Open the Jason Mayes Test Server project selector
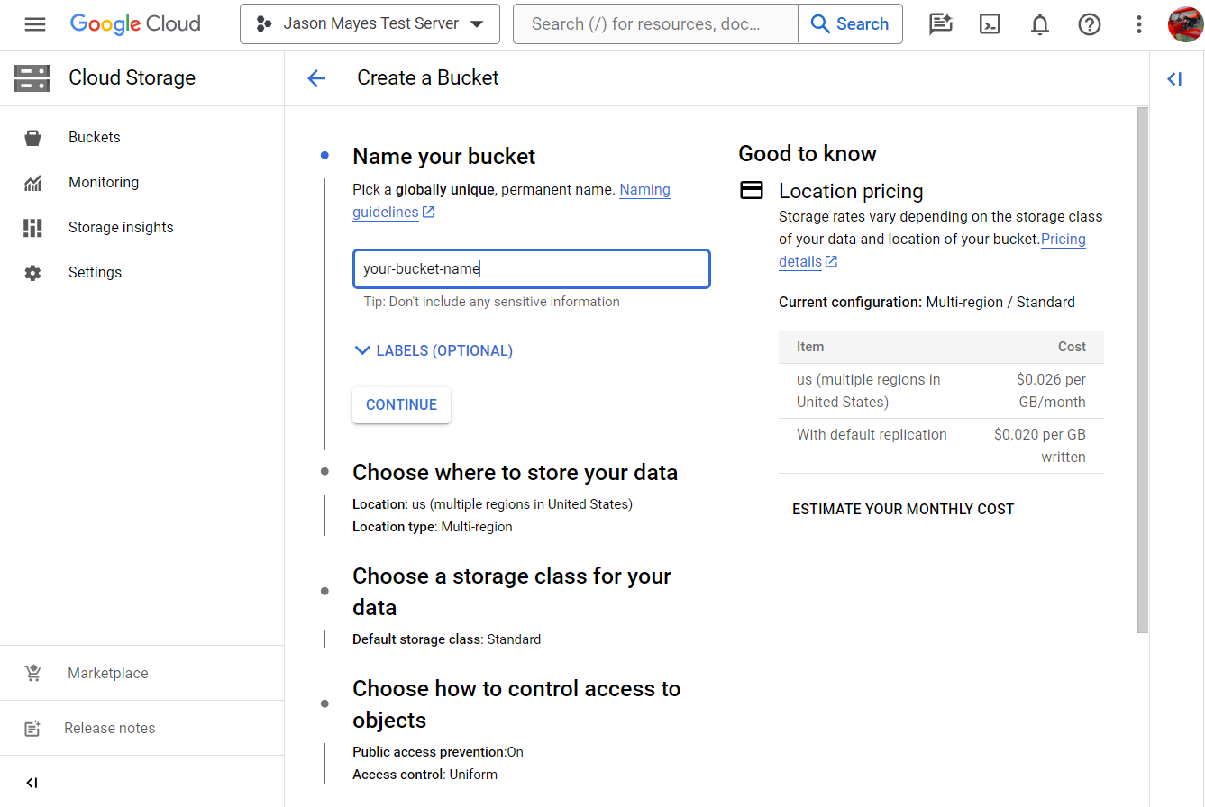Screen dimensions: 1205x807 [x=370, y=23]
